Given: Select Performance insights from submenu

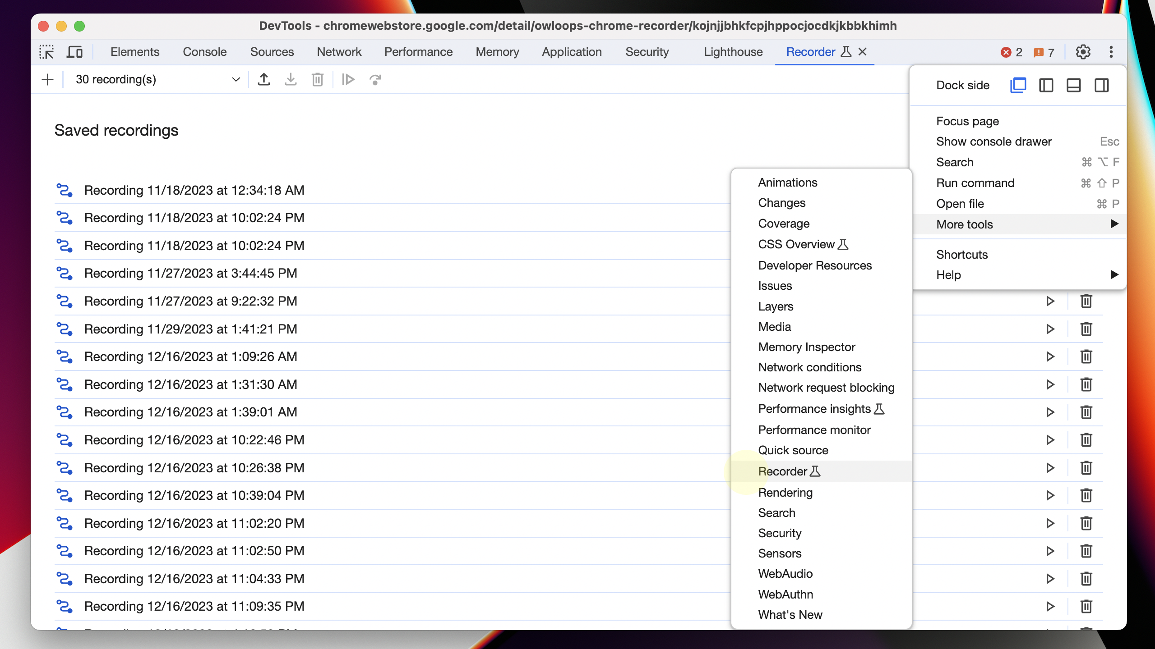Looking at the screenshot, I should (x=821, y=409).
